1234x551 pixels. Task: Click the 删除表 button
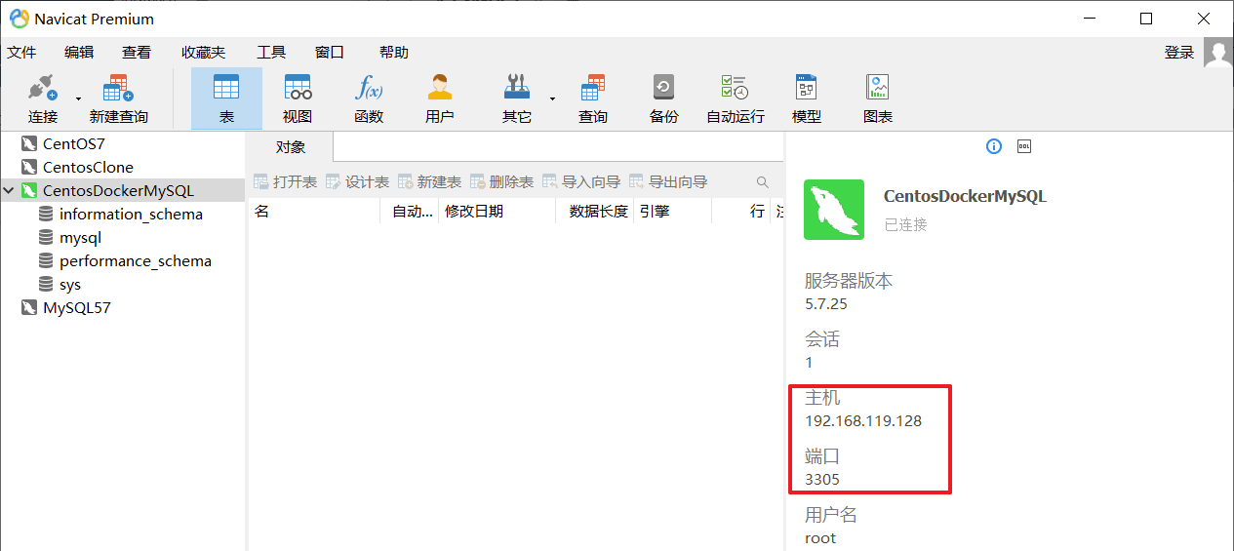point(502,181)
